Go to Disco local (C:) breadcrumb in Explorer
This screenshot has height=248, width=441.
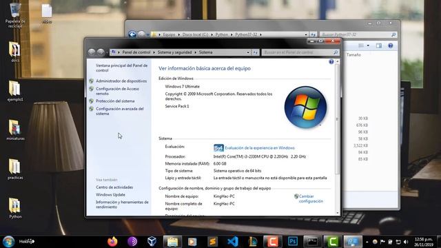click(x=195, y=34)
